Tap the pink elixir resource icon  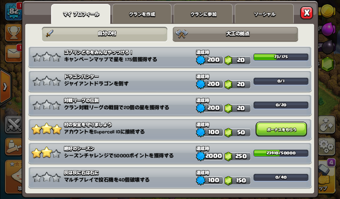pos(328,29)
